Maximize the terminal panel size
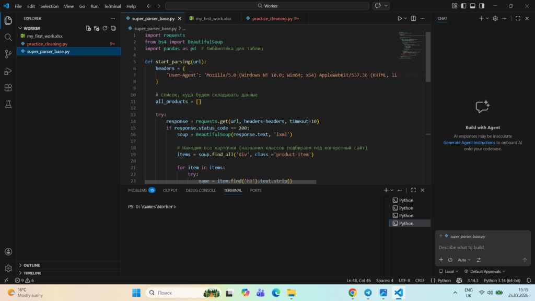 pyautogui.click(x=413, y=190)
